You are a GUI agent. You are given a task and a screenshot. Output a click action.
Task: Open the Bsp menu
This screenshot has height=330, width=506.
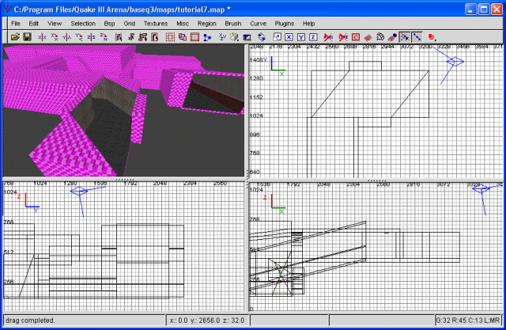pos(109,24)
